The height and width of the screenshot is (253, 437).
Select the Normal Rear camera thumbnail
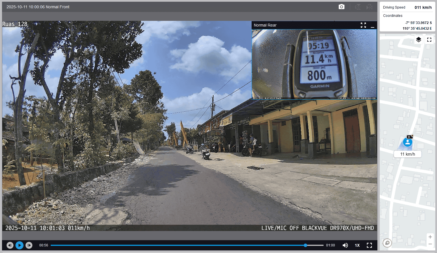click(x=314, y=64)
